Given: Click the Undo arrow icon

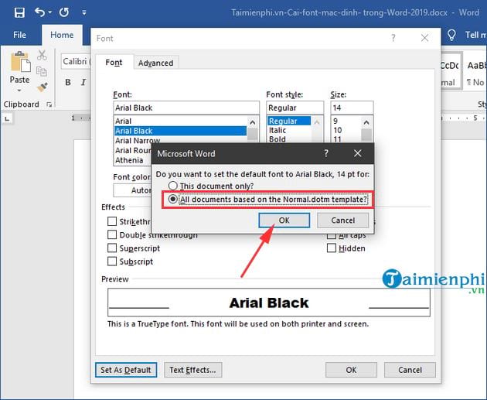Looking at the screenshot, I should click(39, 12).
